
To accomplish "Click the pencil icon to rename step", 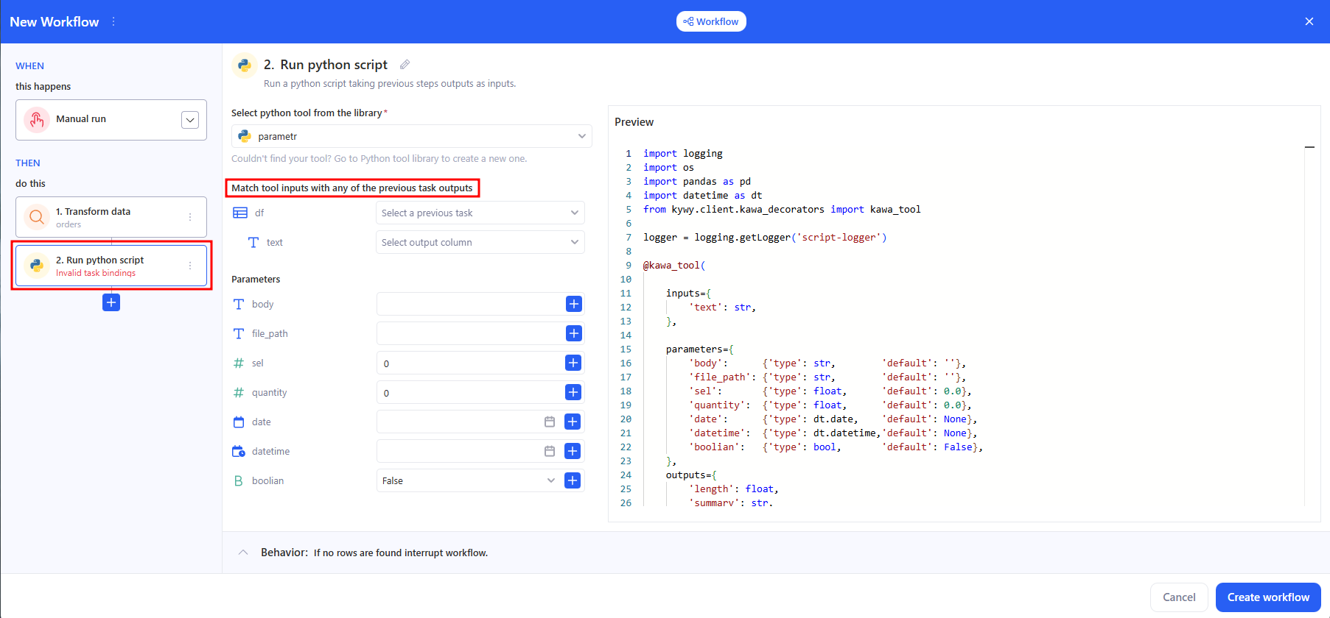I will [x=405, y=65].
